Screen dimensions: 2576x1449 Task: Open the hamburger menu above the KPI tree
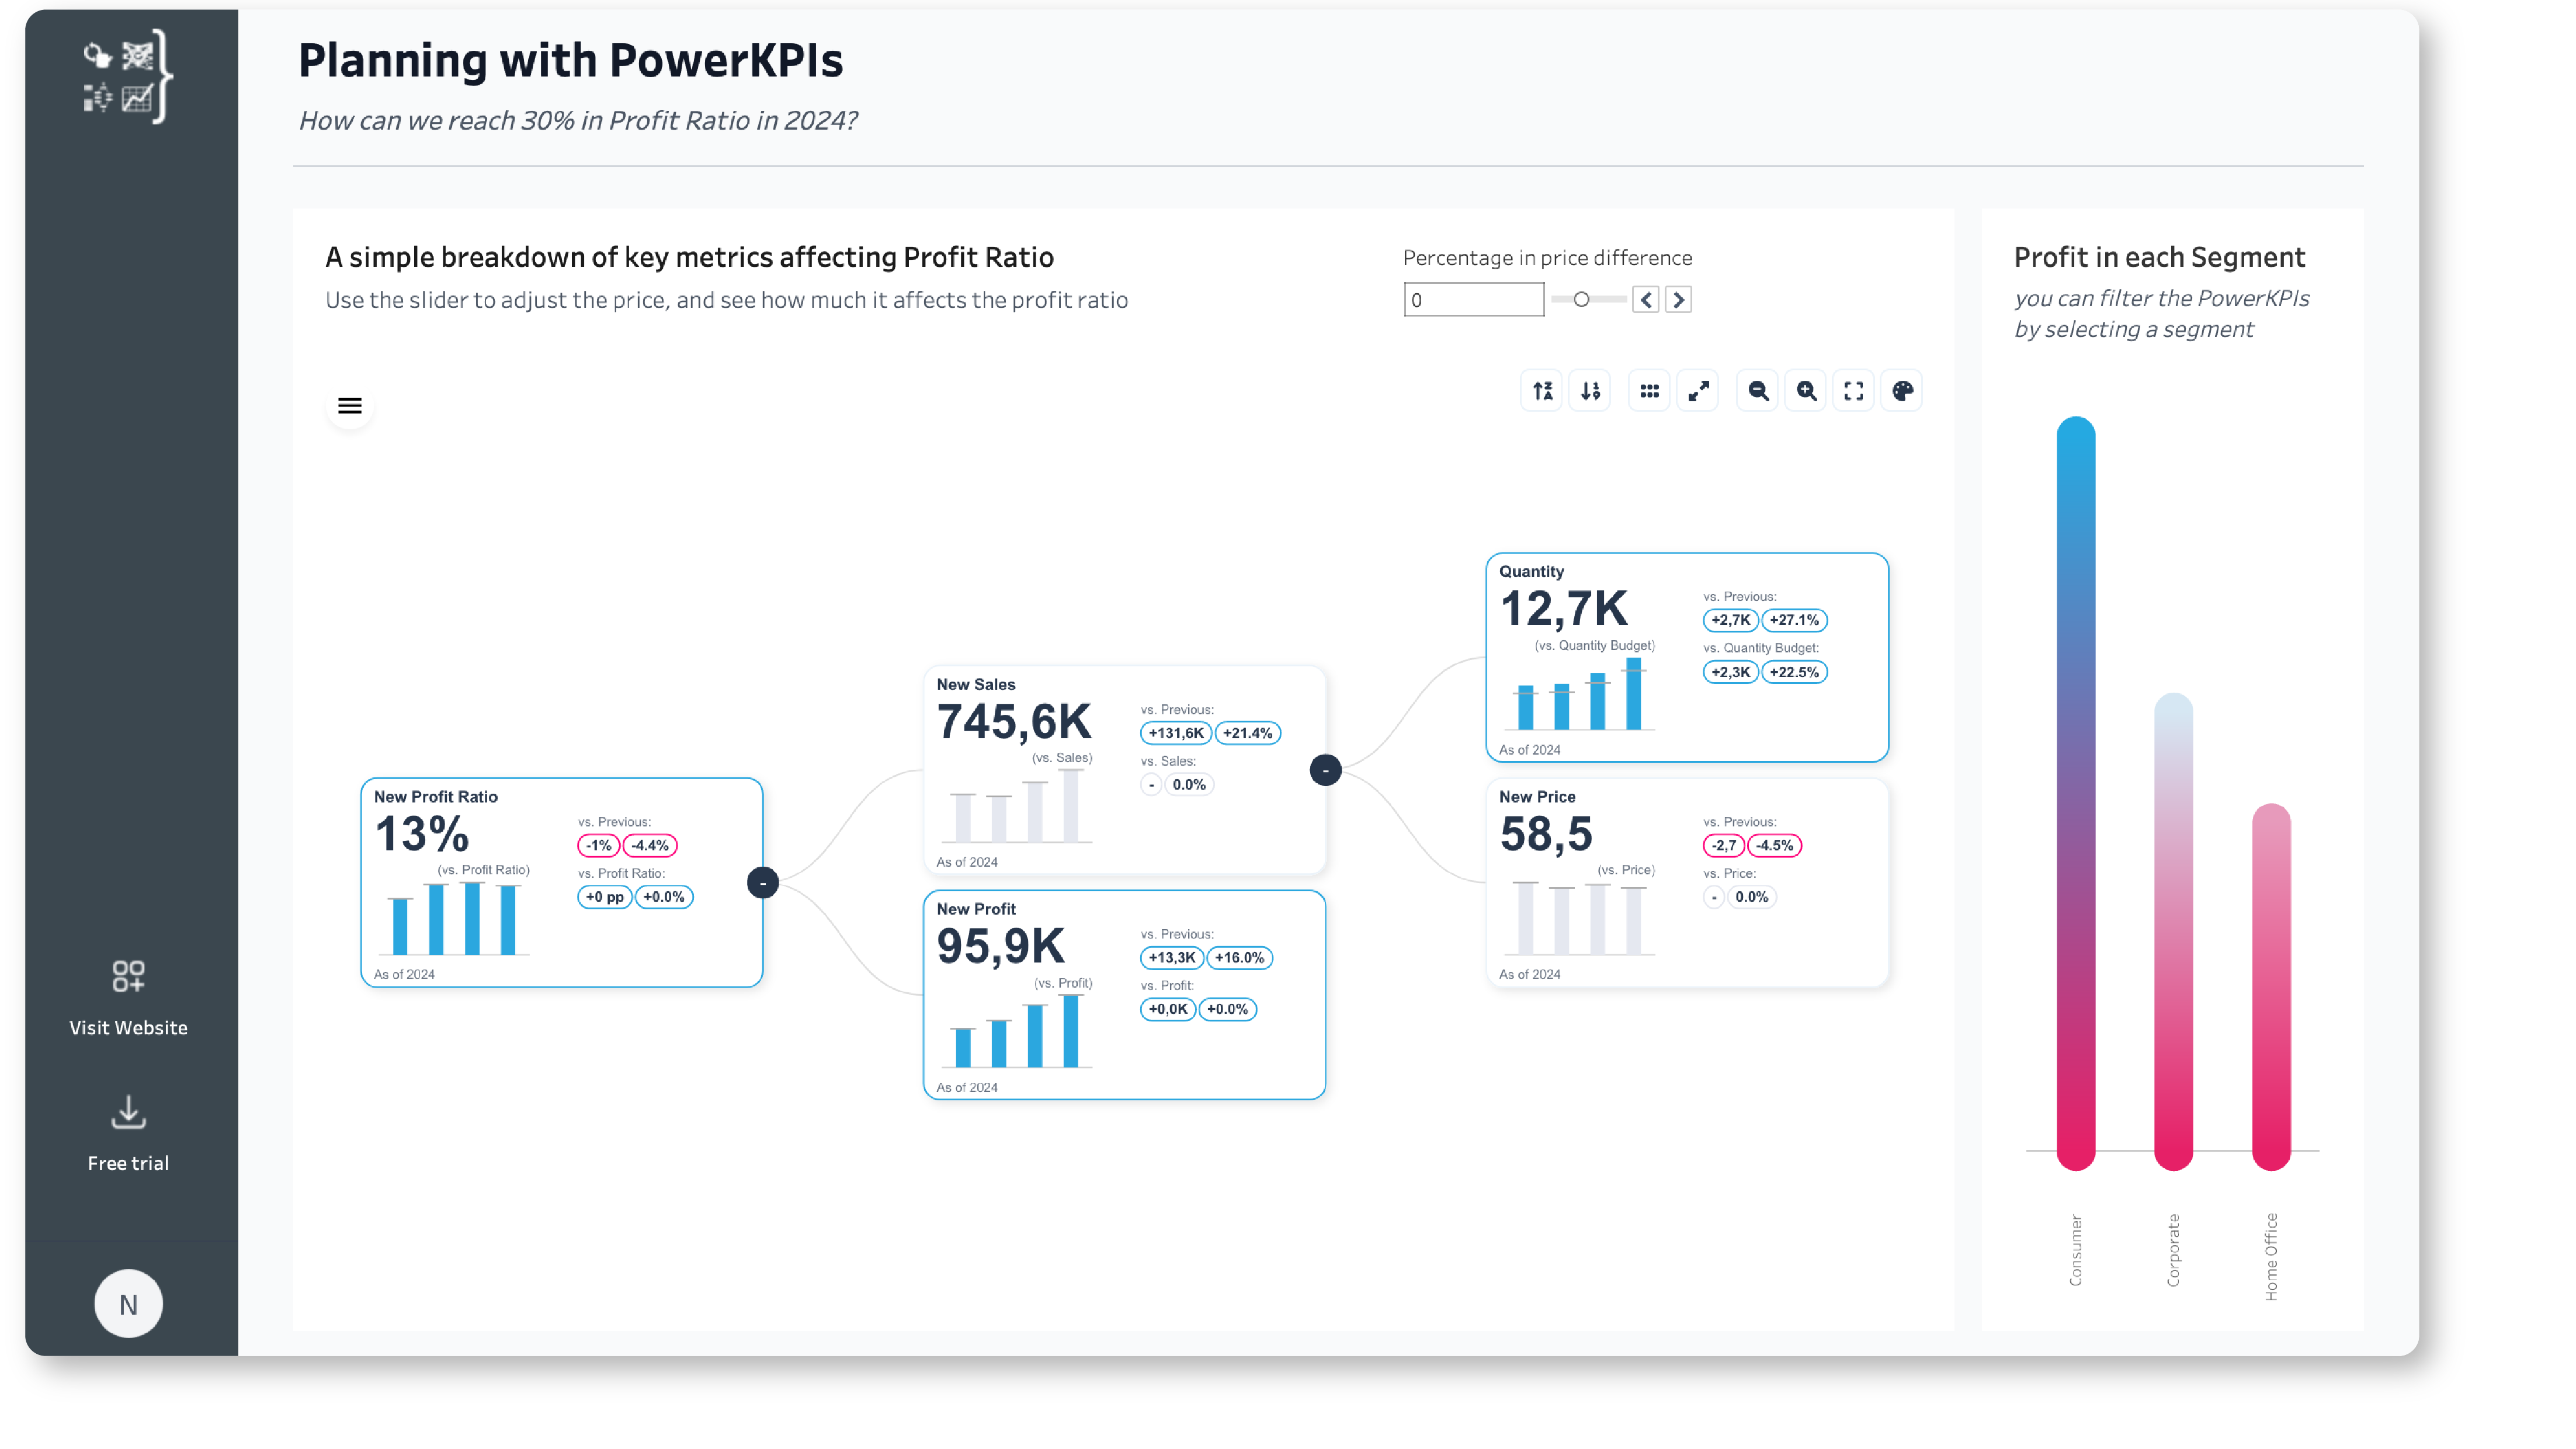click(349, 406)
